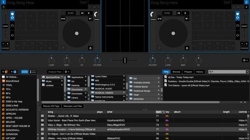250x140 pixels.
Task: Expand the THROW BACK folder arrow
Action: click(x=159, y=87)
